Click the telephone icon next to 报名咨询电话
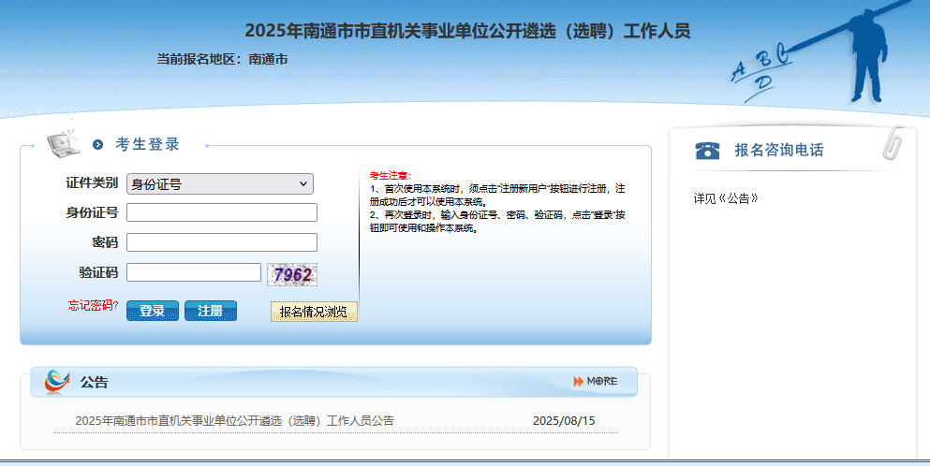Screen dimensions: 930x466 click(707, 151)
